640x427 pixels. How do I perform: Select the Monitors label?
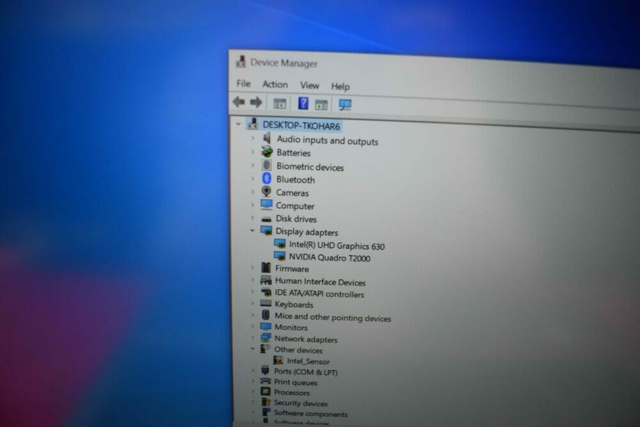[x=291, y=327]
